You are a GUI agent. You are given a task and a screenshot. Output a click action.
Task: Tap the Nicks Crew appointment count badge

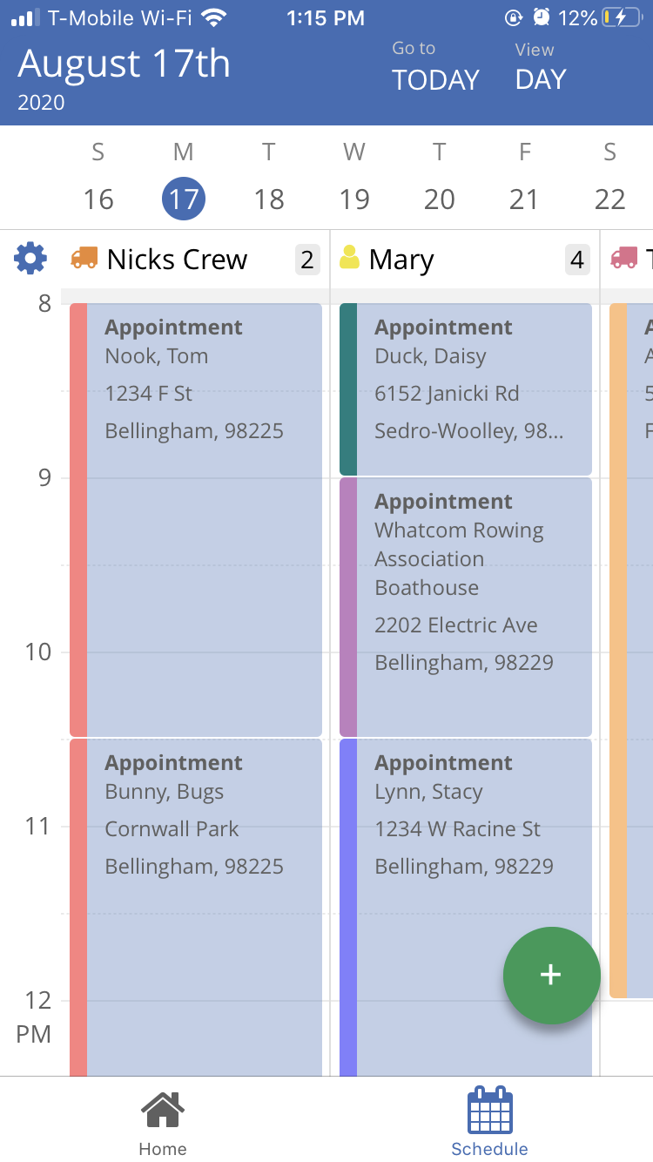[x=306, y=260]
